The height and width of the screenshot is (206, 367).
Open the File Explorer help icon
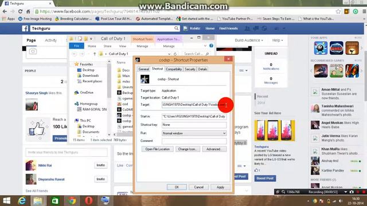[211, 46]
